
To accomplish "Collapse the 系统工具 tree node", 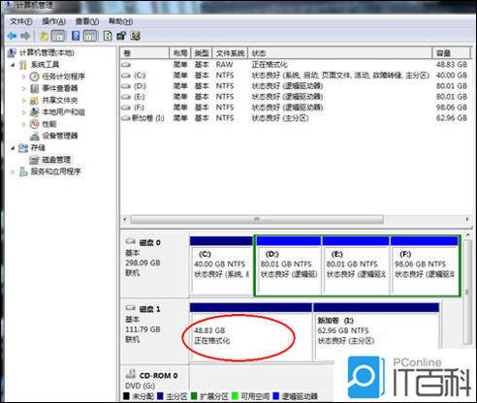I will point(13,65).
